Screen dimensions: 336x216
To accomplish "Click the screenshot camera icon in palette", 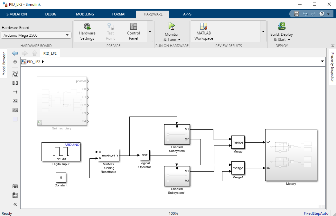I will click(x=15, y=186).
